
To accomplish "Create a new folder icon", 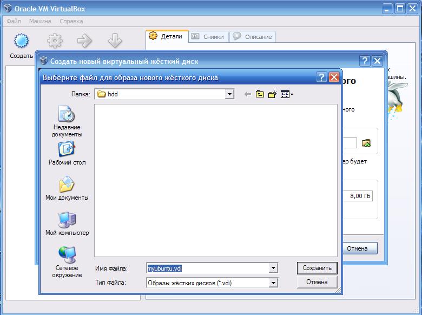I will pos(272,94).
